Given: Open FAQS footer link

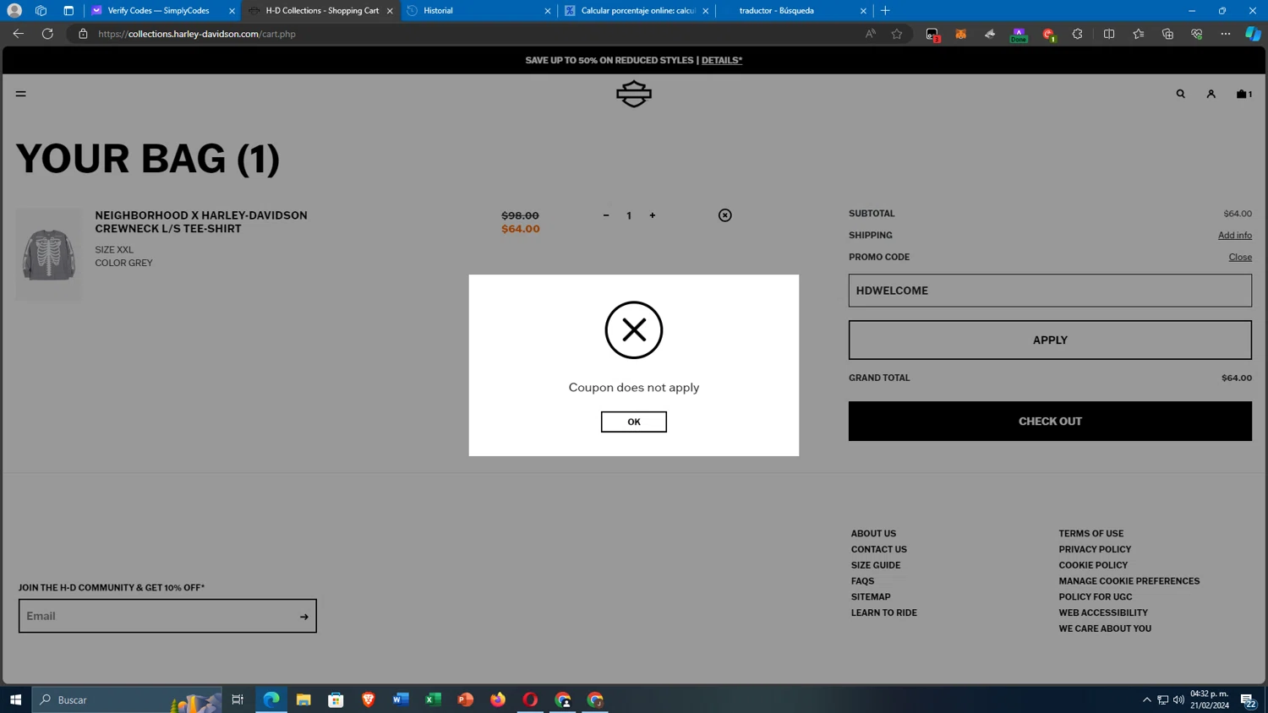Looking at the screenshot, I should pyautogui.click(x=862, y=581).
